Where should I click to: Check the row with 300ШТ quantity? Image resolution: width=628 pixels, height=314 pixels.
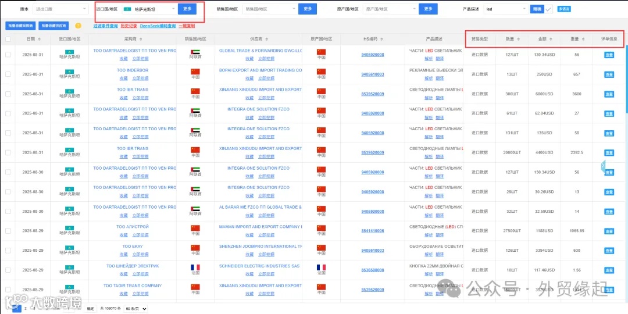[8, 94]
